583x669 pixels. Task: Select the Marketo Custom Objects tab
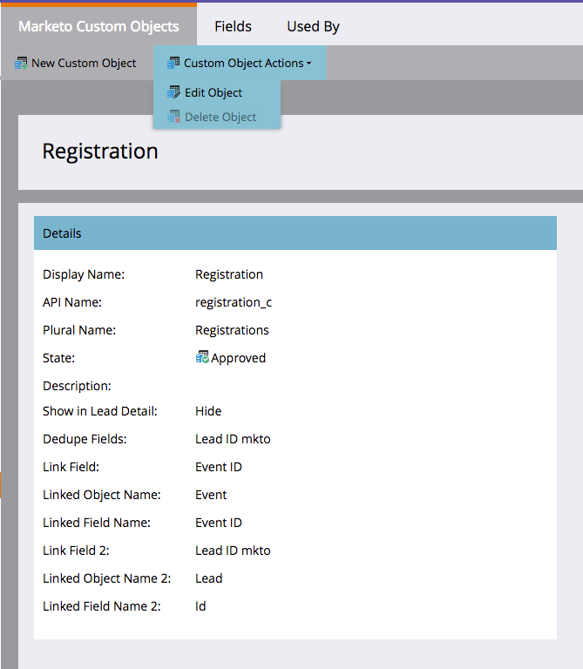tap(98, 26)
